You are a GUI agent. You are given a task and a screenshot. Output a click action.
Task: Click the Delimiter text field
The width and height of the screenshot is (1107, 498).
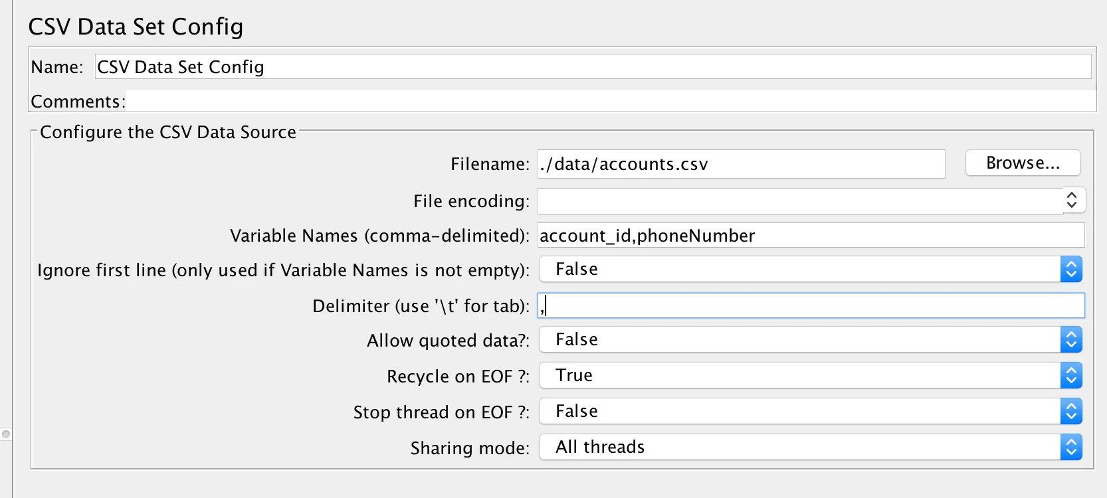811,305
